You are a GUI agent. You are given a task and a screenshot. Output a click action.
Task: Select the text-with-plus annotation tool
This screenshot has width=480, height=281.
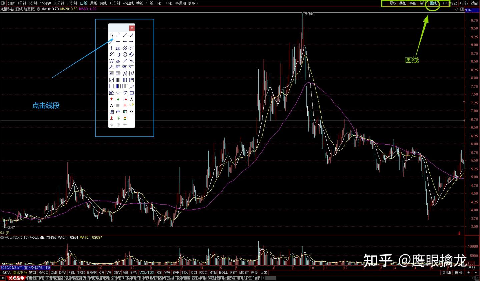pos(112,105)
